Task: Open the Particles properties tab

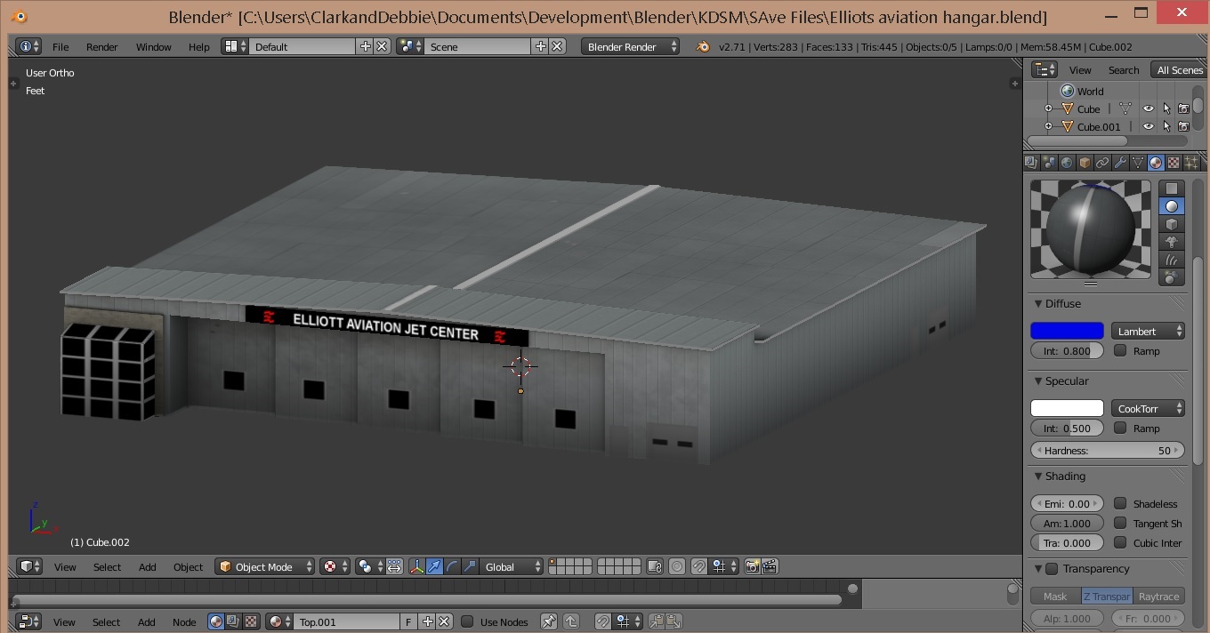Action: pyautogui.click(x=1190, y=163)
